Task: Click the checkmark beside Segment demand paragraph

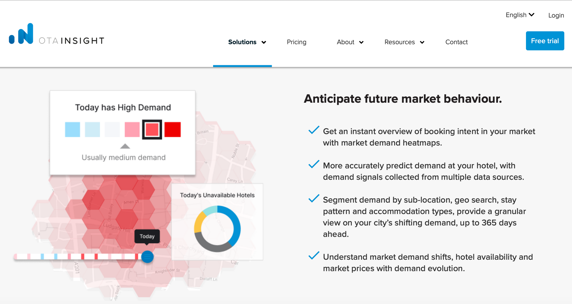Action: point(314,198)
